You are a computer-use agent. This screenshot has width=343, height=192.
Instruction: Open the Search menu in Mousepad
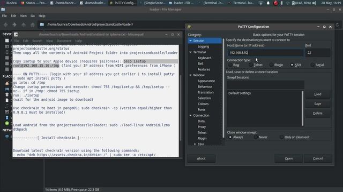point(37,41)
